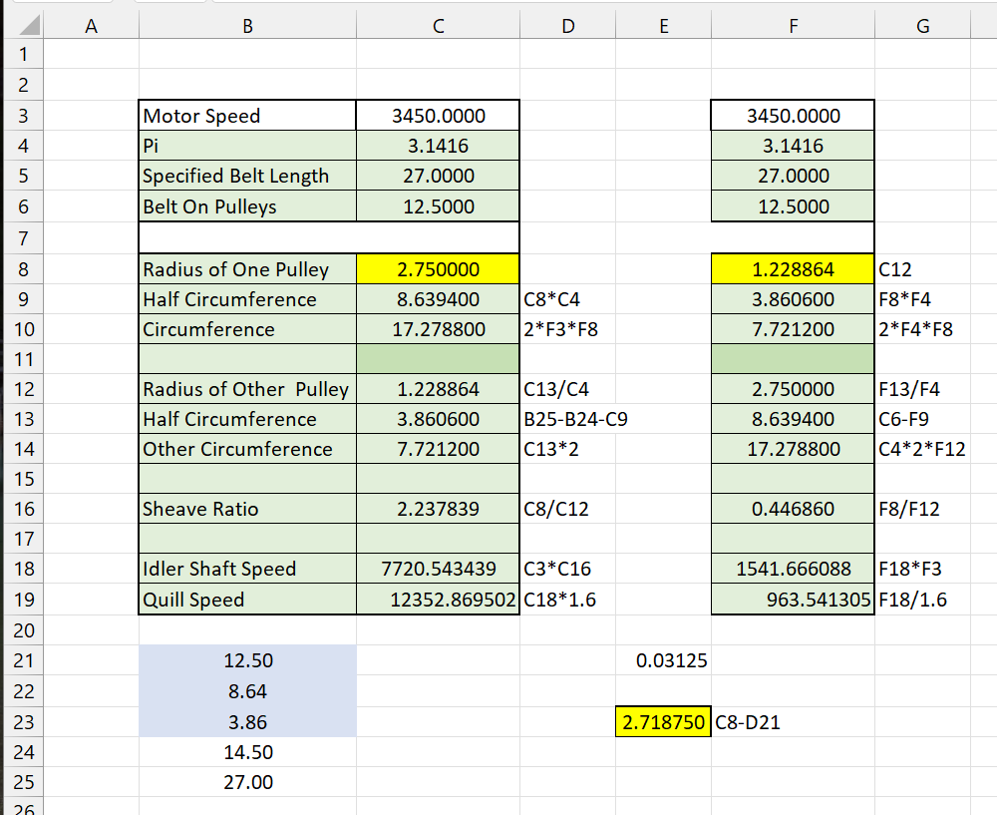
Task: Click Half Circumference label in row 13
Action: 247,419
